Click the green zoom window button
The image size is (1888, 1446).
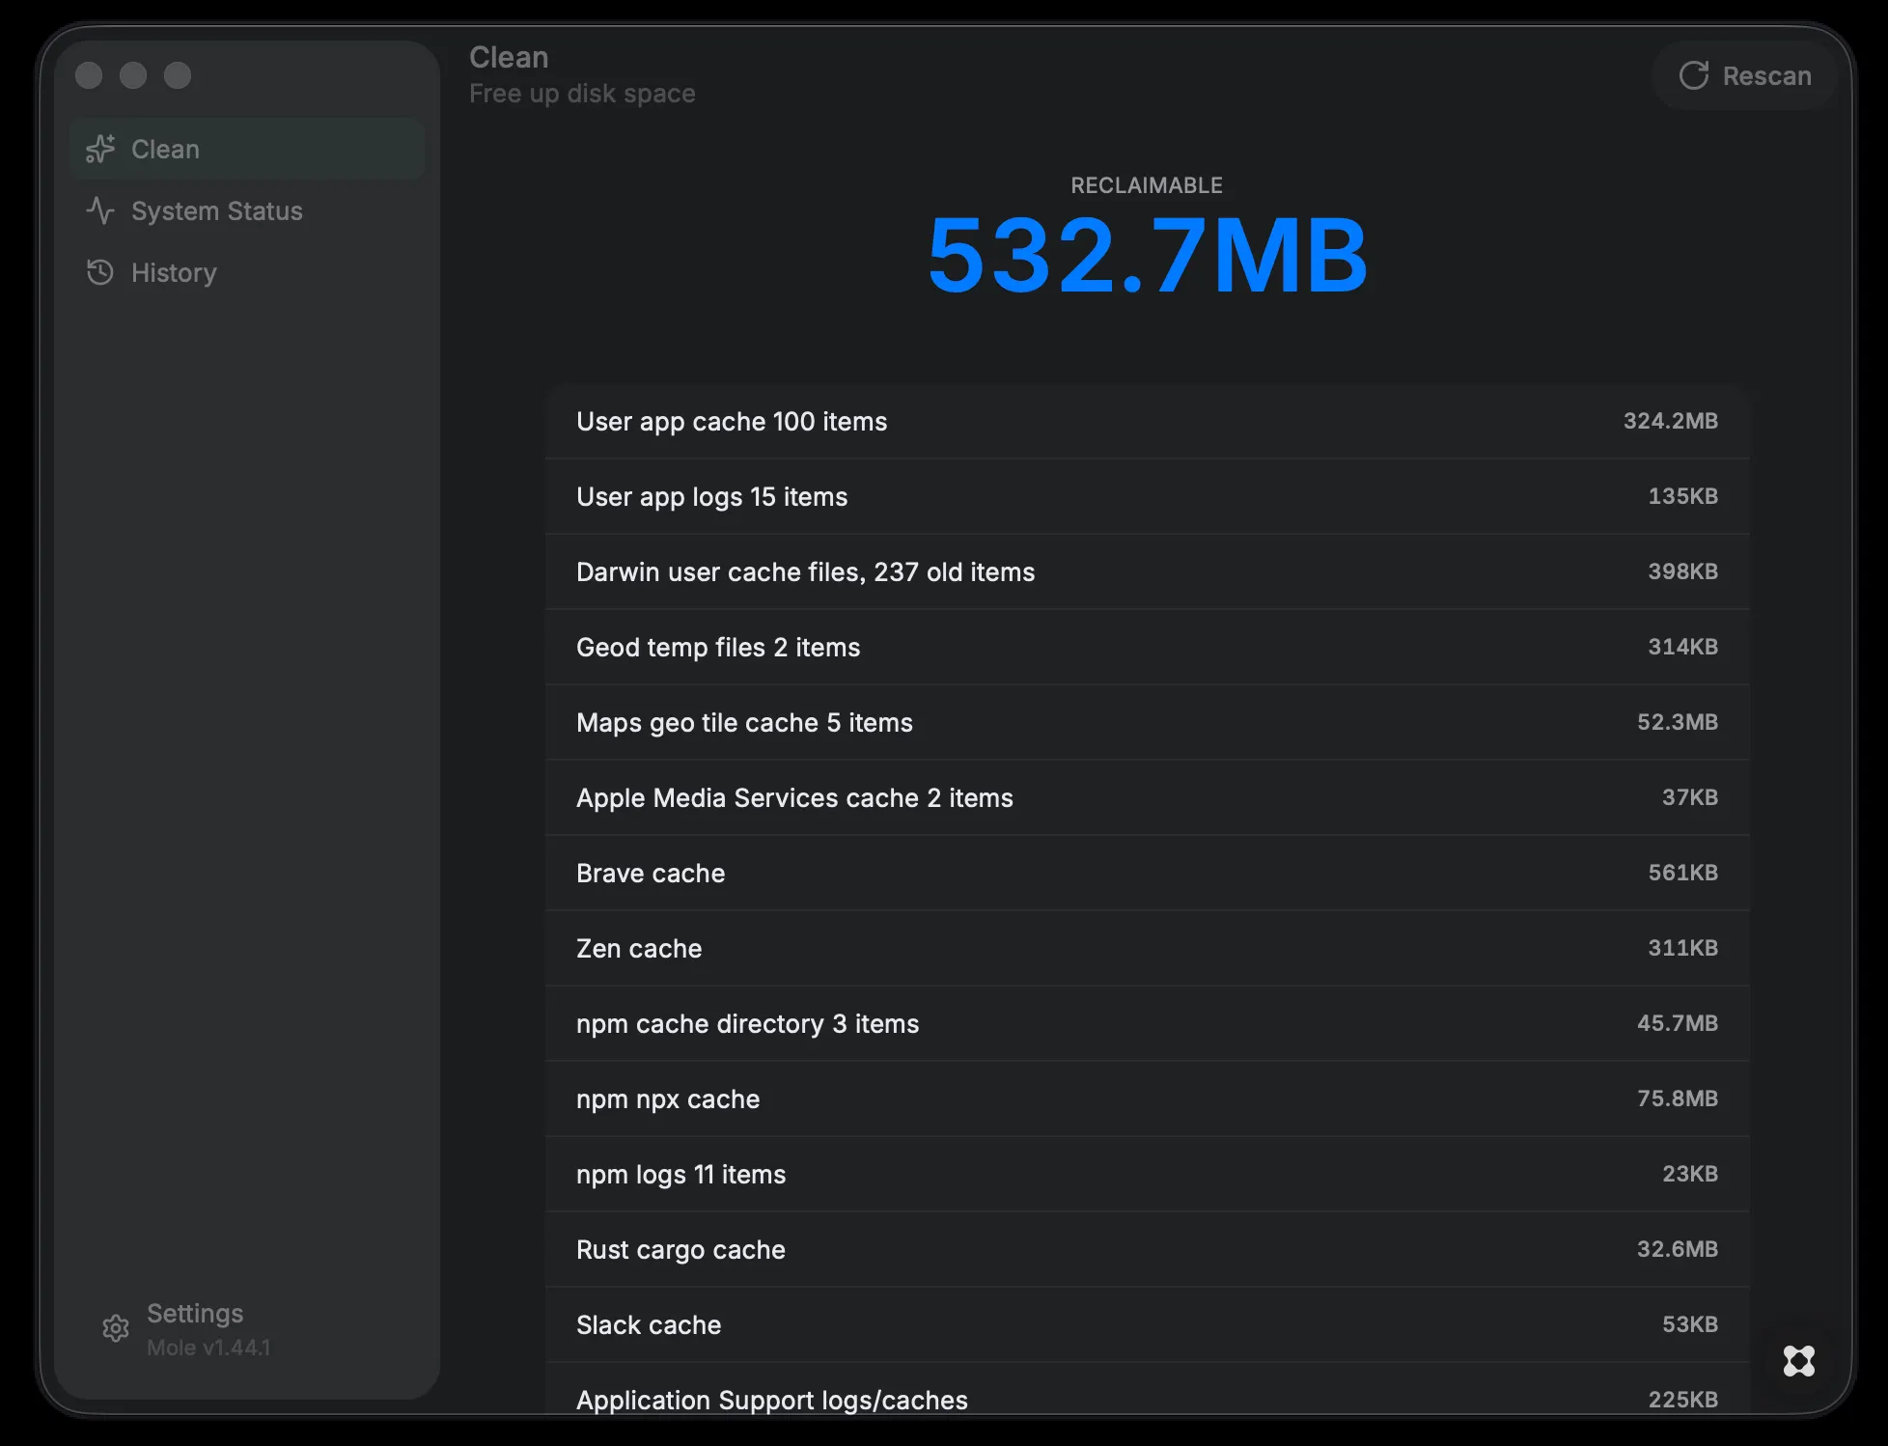tap(178, 75)
